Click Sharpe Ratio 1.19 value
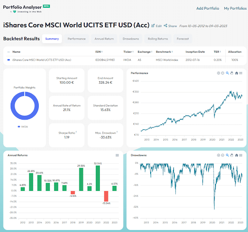The image size is (248, 232). click(67, 138)
